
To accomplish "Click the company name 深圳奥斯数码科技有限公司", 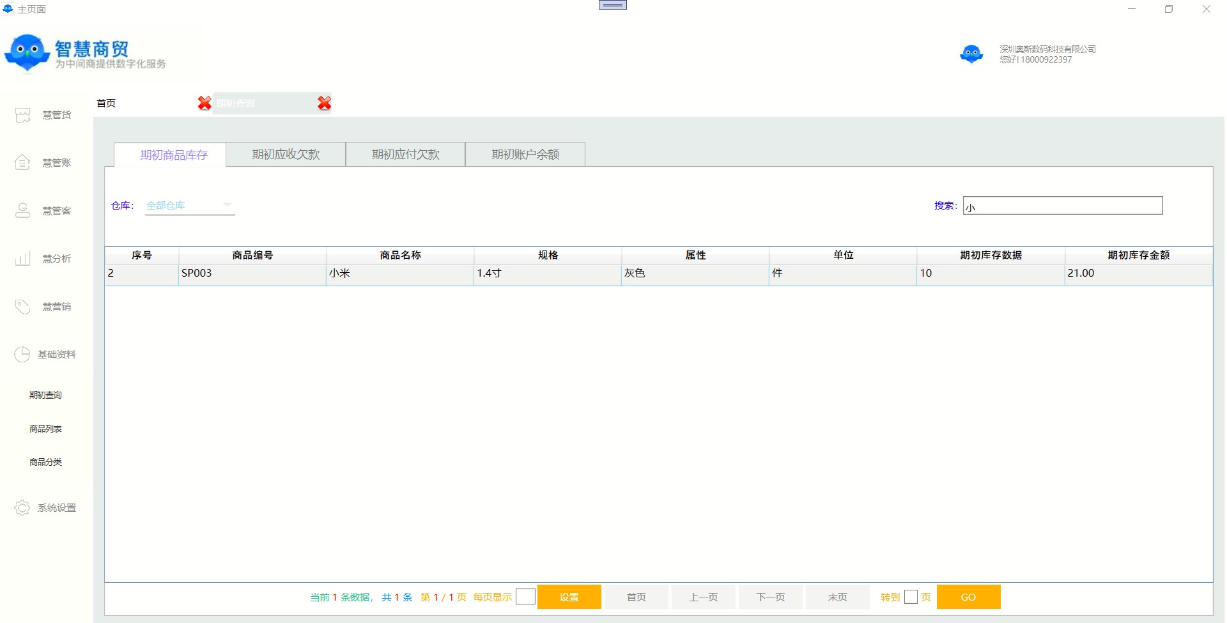I will [x=1048, y=49].
